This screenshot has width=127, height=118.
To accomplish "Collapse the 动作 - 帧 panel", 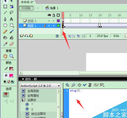I will pyautogui.click(x=23, y=79).
